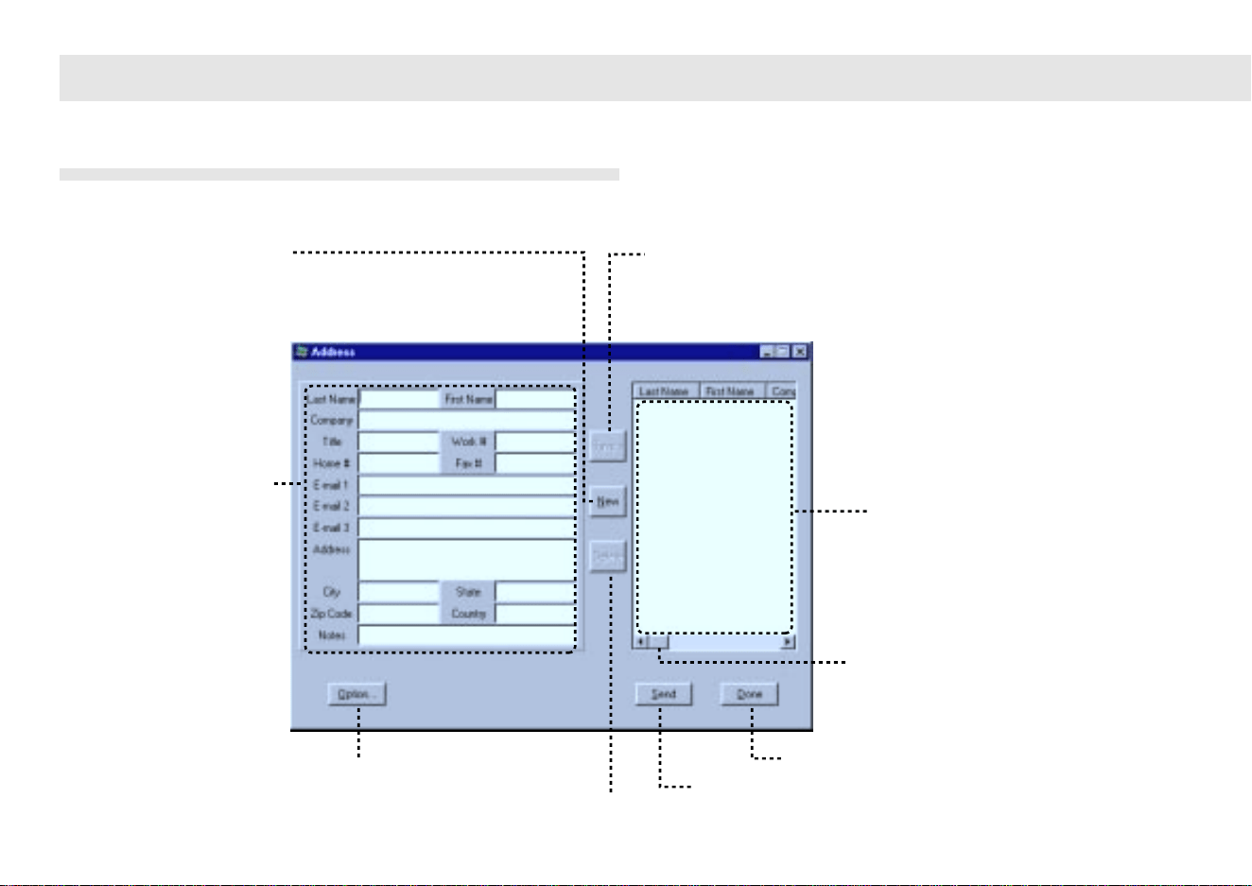Click the Fax # input field
1252x886 pixels.
click(534, 463)
